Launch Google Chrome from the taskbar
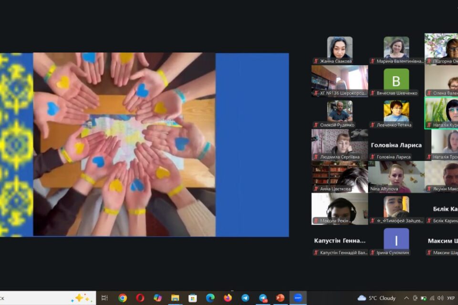 point(123,298)
